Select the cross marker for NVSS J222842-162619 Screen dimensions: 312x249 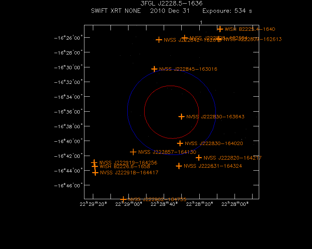coord(159,40)
